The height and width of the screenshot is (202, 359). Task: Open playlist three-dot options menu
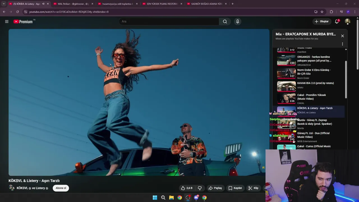[x=342, y=44]
